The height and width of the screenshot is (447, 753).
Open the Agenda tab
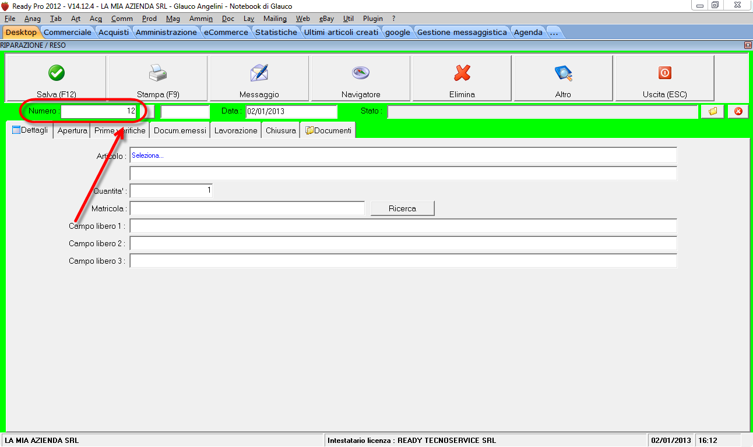pyautogui.click(x=528, y=32)
